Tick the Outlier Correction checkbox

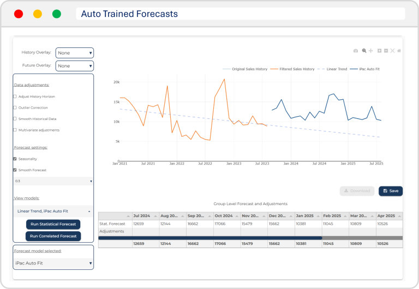coord(15,107)
